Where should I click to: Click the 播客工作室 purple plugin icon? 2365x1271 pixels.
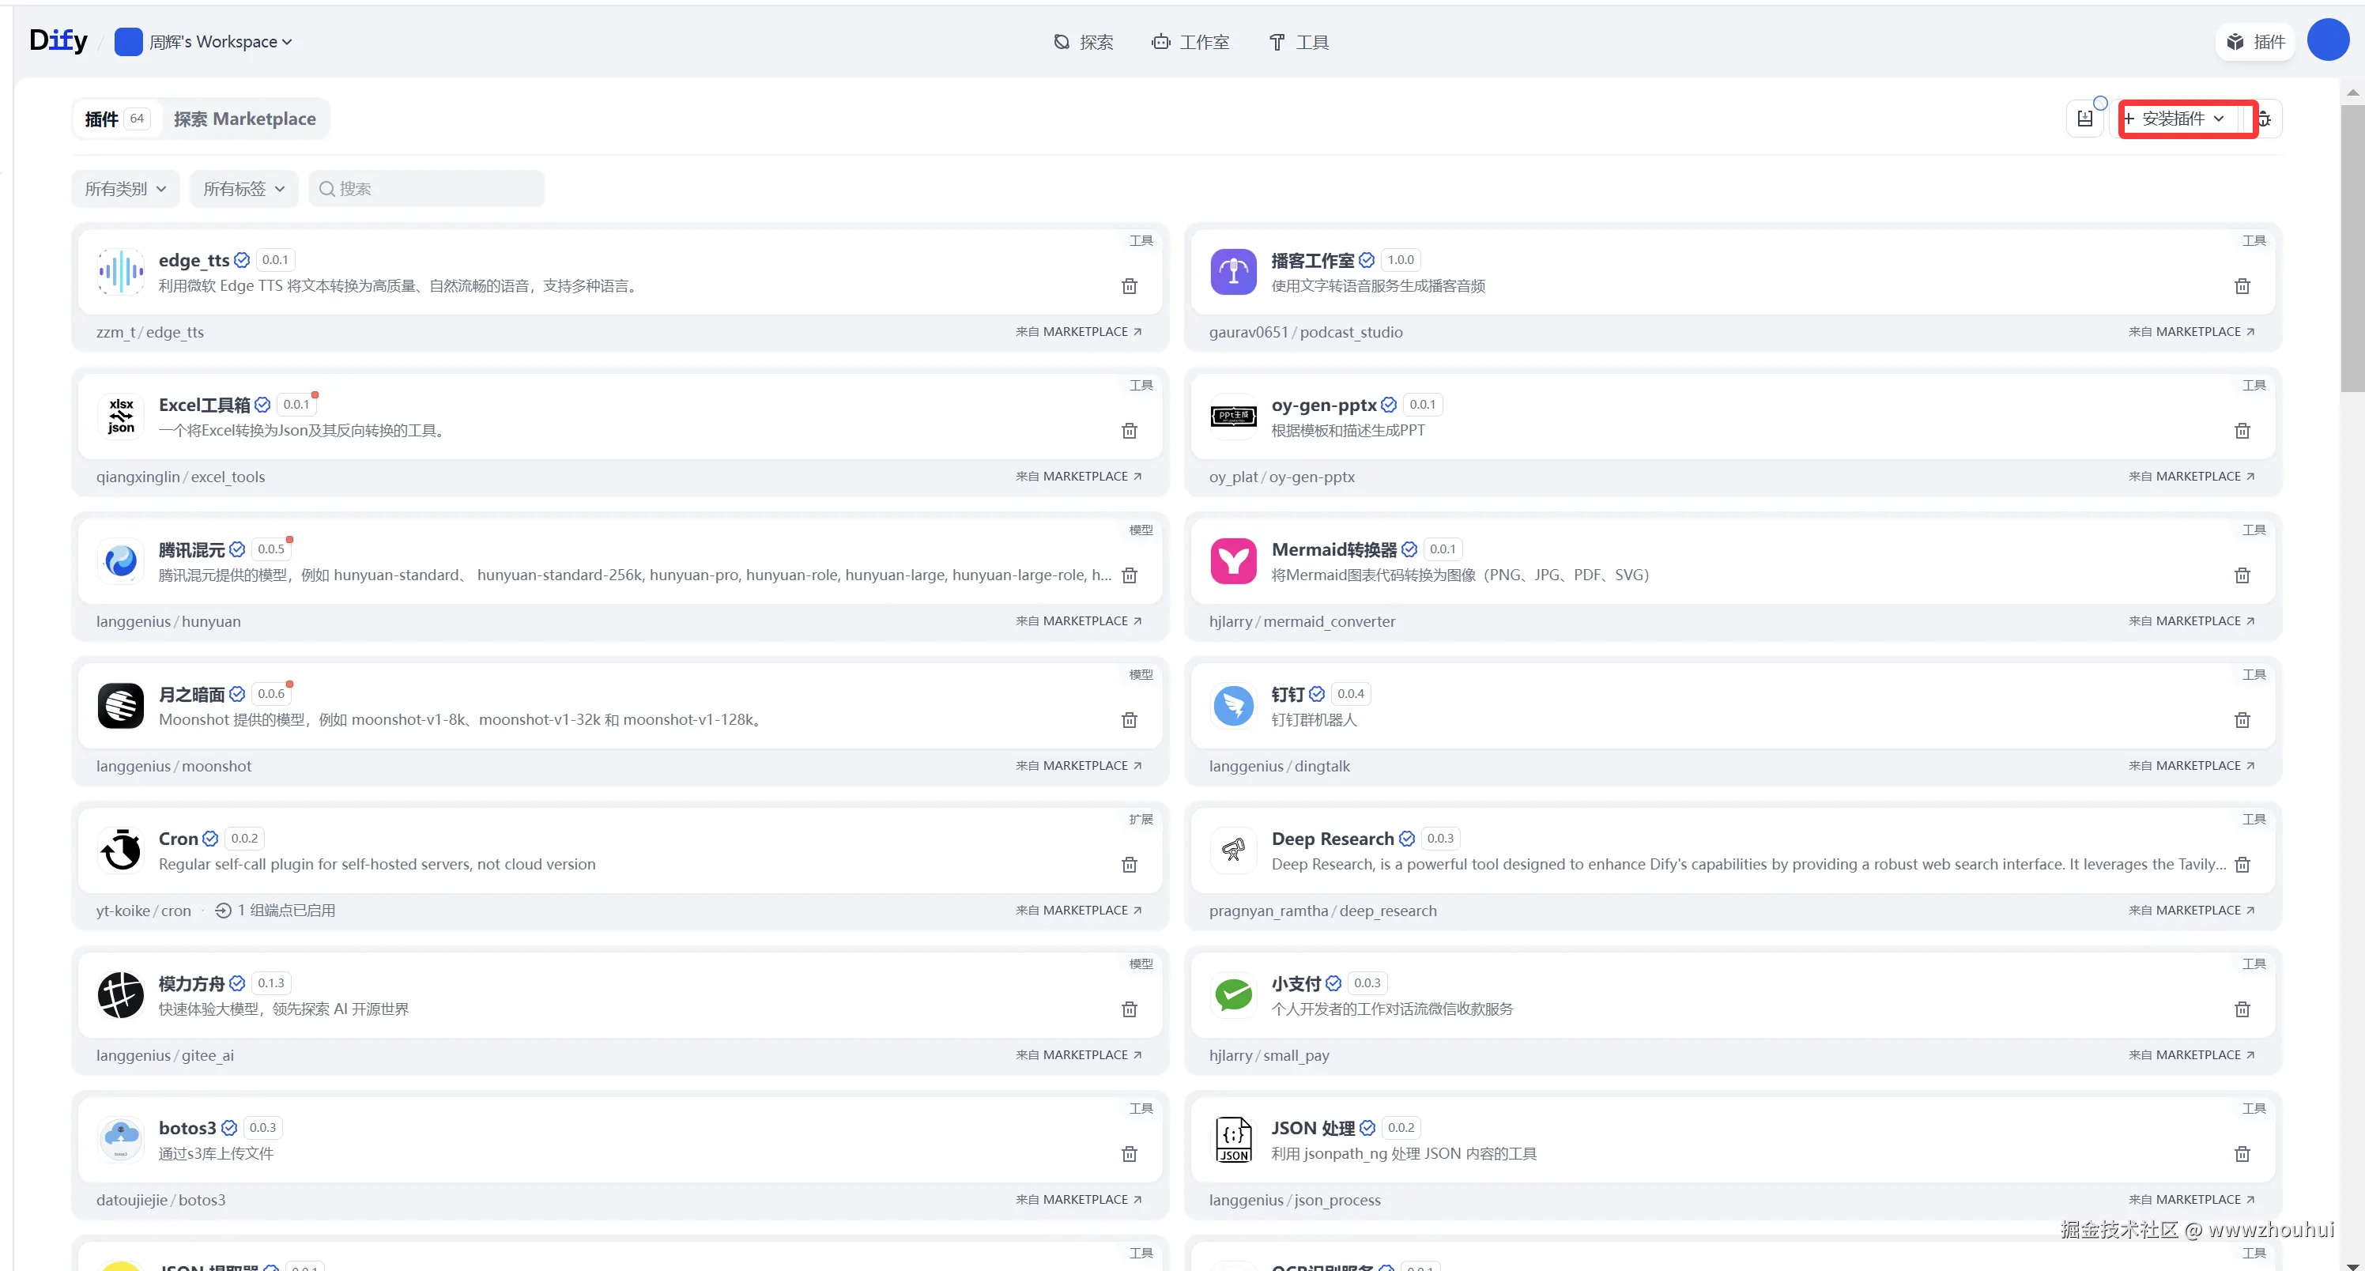tap(1233, 272)
